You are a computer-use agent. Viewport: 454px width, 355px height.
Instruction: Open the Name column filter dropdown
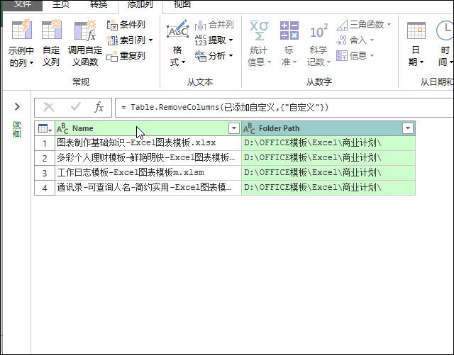tap(234, 128)
